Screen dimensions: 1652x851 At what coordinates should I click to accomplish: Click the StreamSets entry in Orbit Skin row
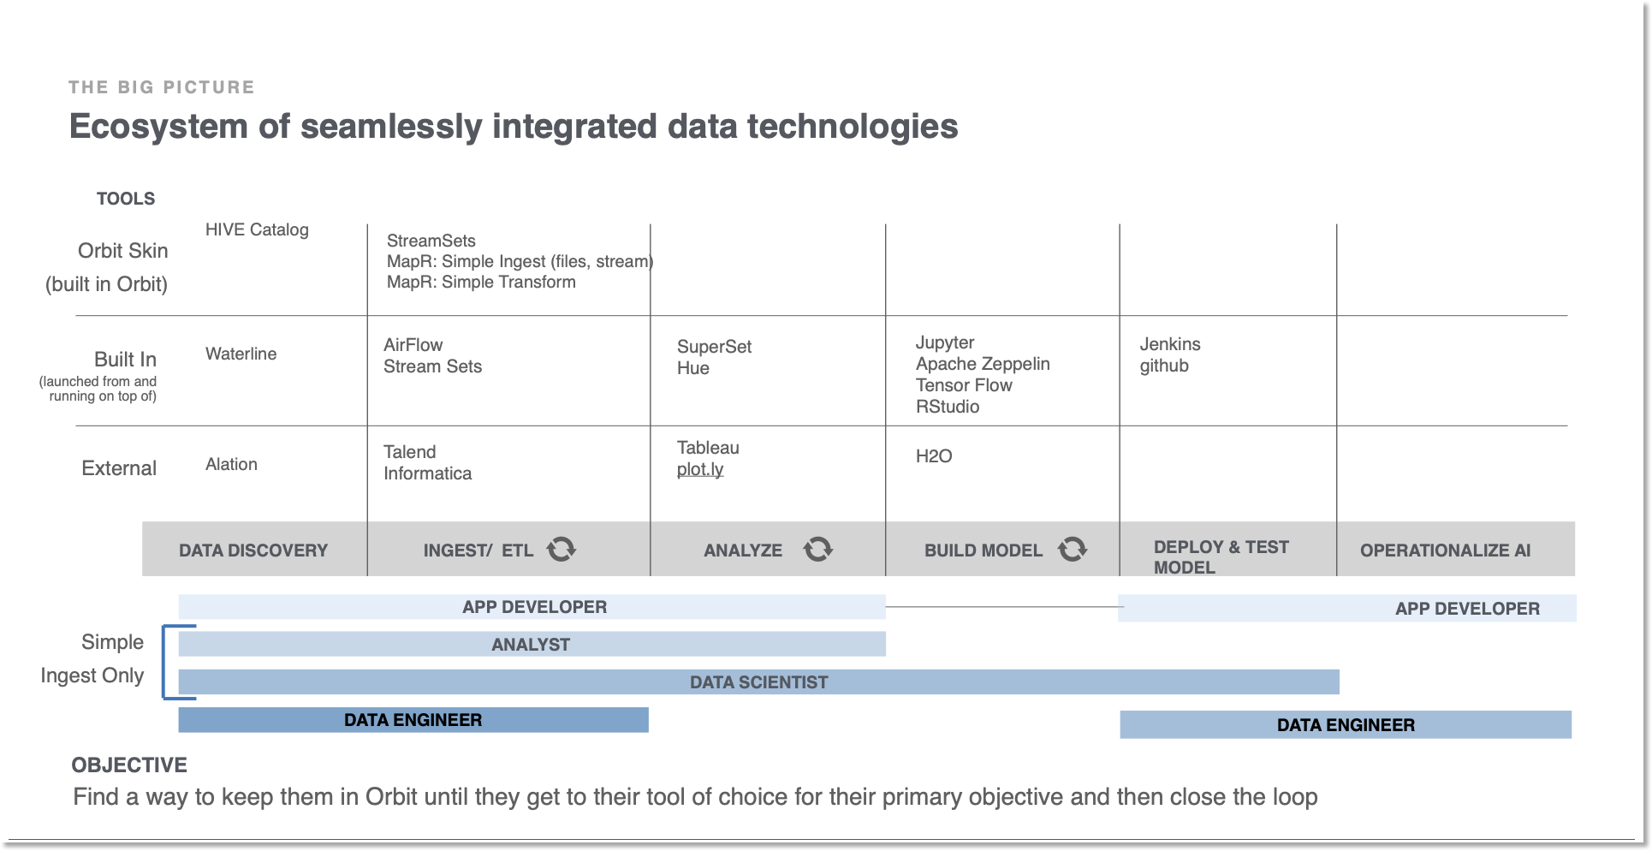[431, 241]
